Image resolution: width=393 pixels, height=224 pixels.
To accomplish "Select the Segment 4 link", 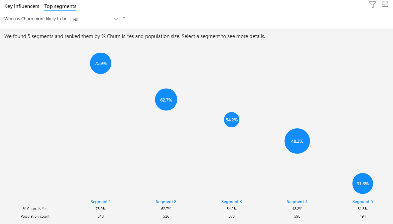I will click(x=297, y=202).
